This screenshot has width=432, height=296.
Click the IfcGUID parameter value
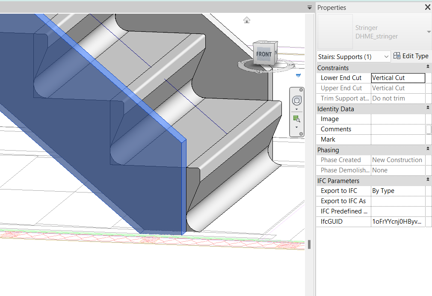[398, 221]
